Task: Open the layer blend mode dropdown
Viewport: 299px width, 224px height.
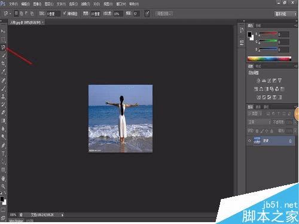Action: (x=259, y=122)
